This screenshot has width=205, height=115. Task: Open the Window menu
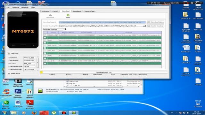tap(25, 7)
